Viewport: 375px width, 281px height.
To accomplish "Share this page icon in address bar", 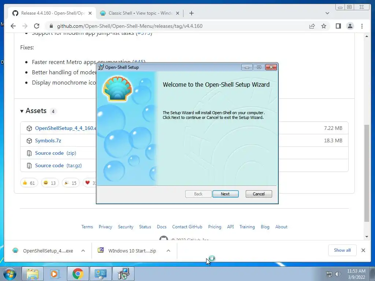I will pyautogui.click(x=312, y=26).
